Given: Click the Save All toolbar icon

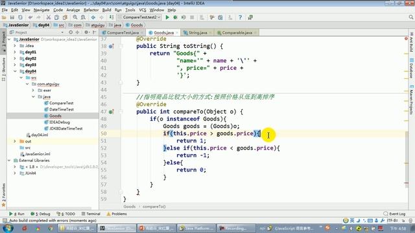Looking at the screenshot, I should (12, 17).
